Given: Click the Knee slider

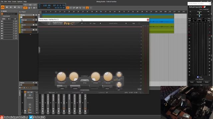Looking at the screenshot, I should (62, 86).
